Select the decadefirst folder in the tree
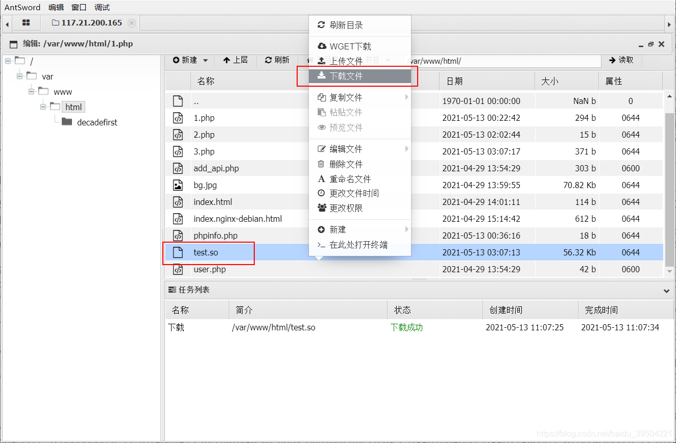Viewport: 676px width, 443px height. pyautogui.click(x=96, y=122)
